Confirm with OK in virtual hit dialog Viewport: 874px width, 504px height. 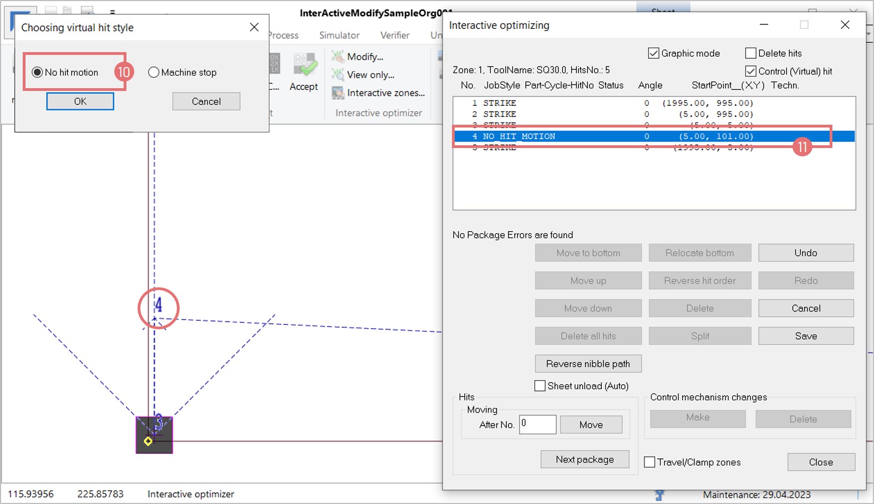80,101
